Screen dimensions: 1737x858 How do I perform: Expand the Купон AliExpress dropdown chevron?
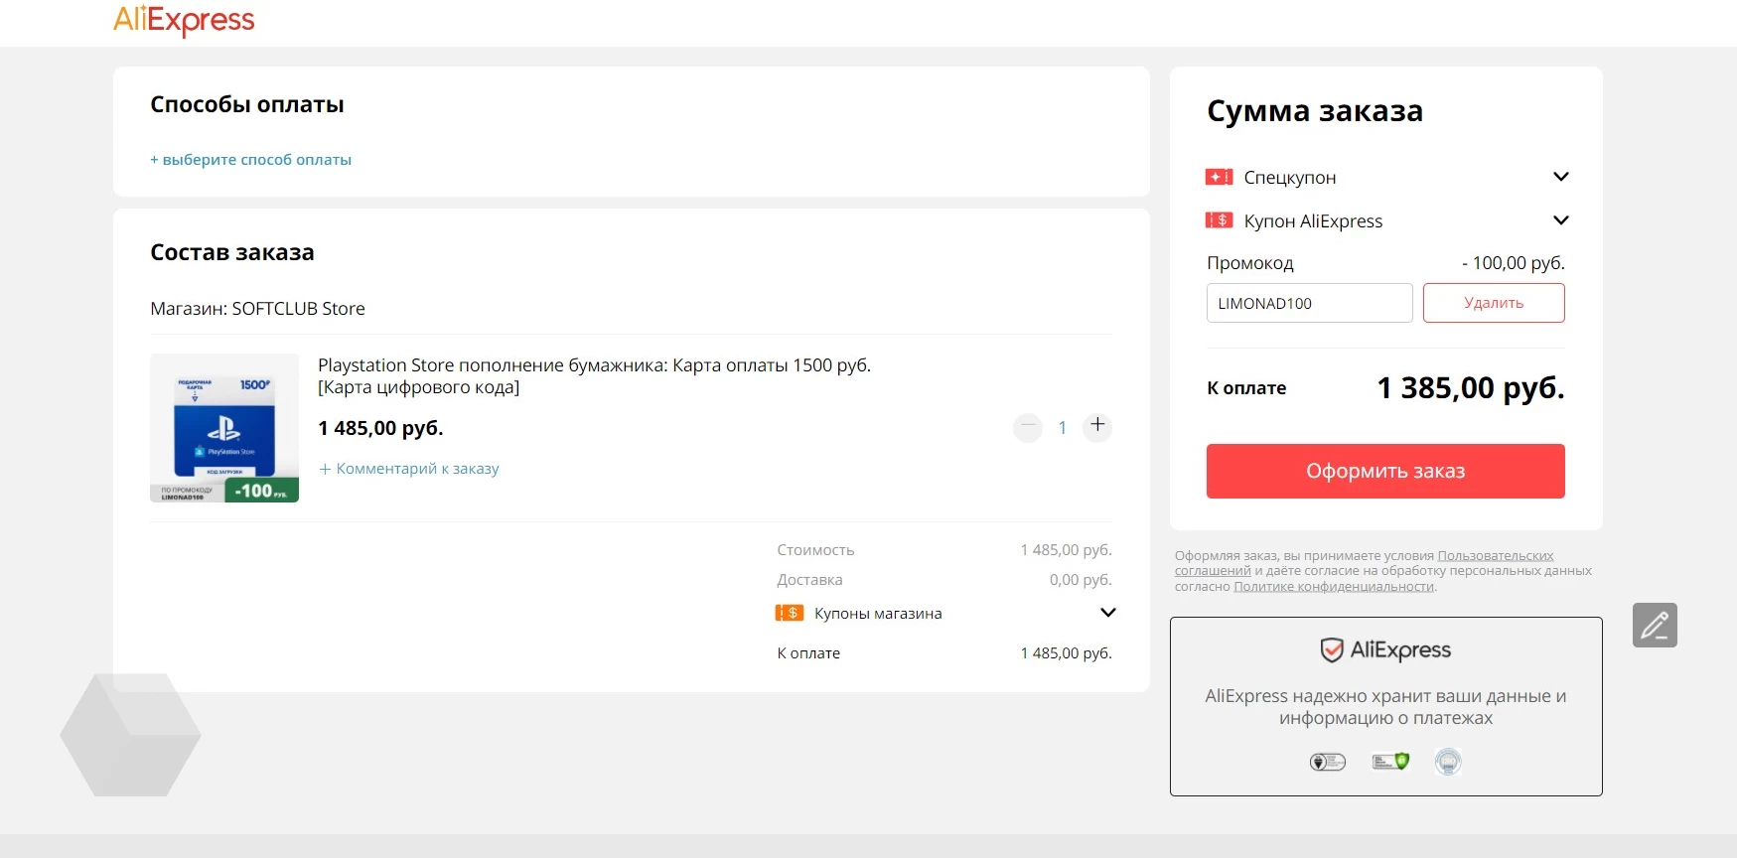[1560, 220]
